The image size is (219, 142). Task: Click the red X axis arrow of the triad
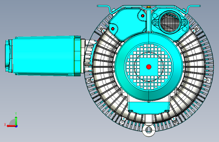click(11, 126)
